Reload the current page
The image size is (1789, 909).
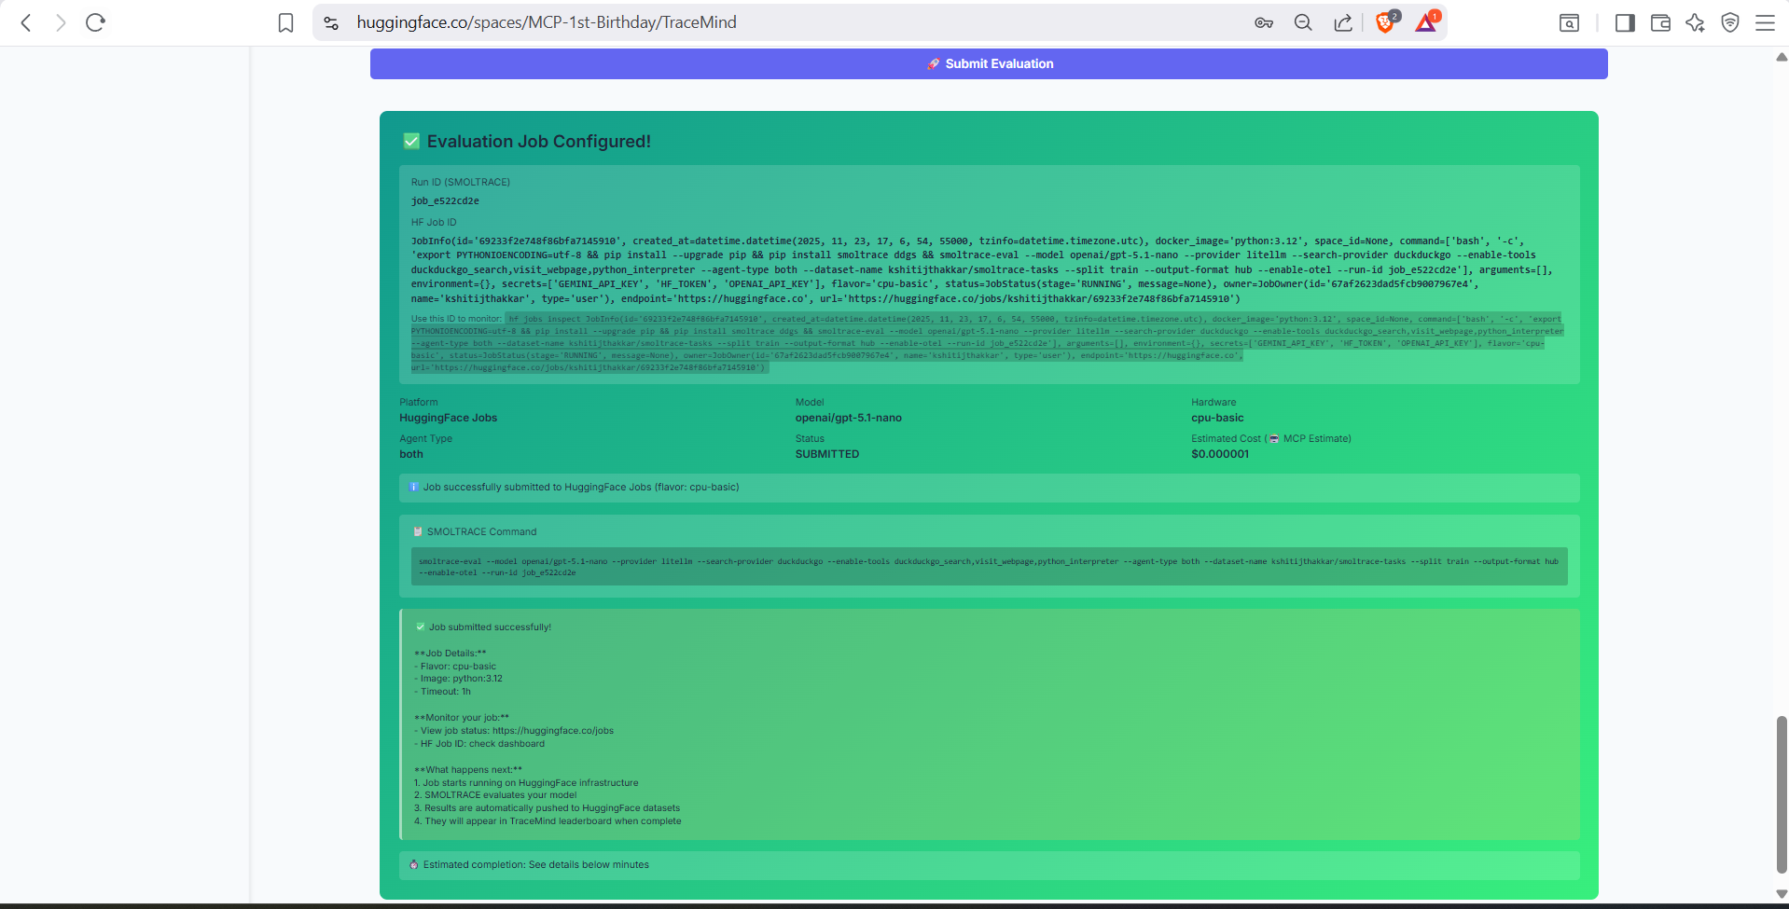point(95,22)
